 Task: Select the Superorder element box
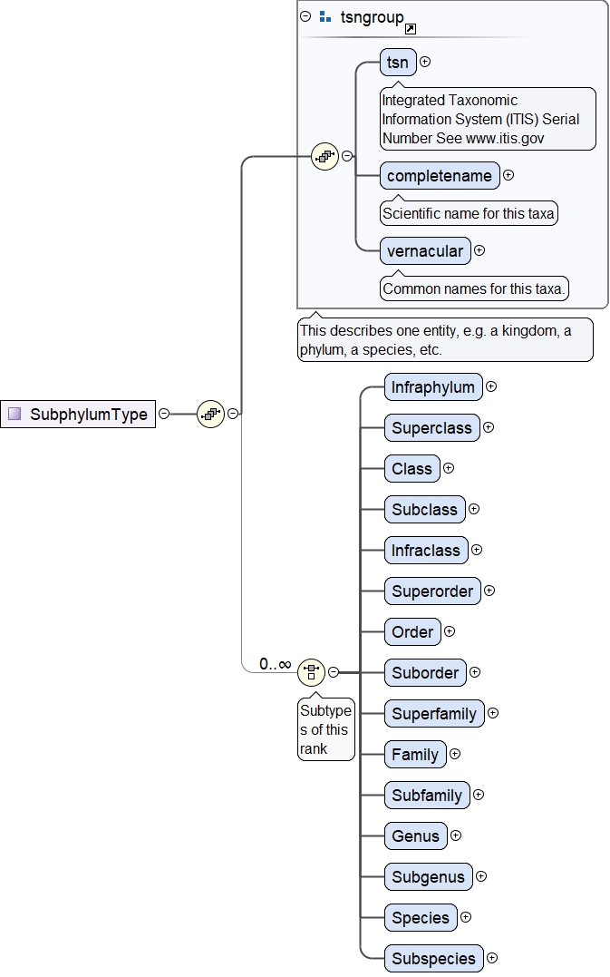point(432,591)
